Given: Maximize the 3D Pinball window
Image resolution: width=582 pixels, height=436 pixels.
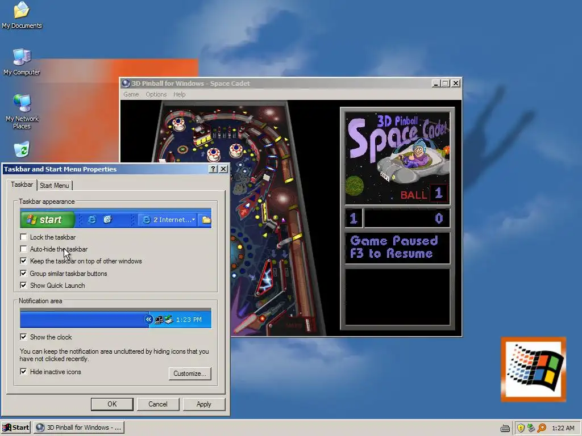Looking at the screenshot, I should [x=445, y=83].
